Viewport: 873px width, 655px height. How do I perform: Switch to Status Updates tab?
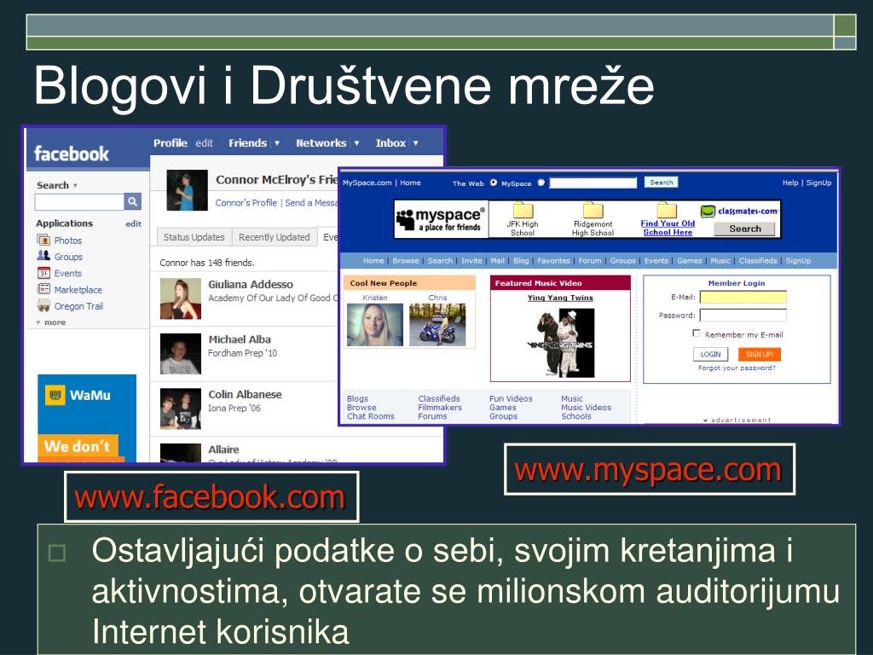click(x=194, y=237)
